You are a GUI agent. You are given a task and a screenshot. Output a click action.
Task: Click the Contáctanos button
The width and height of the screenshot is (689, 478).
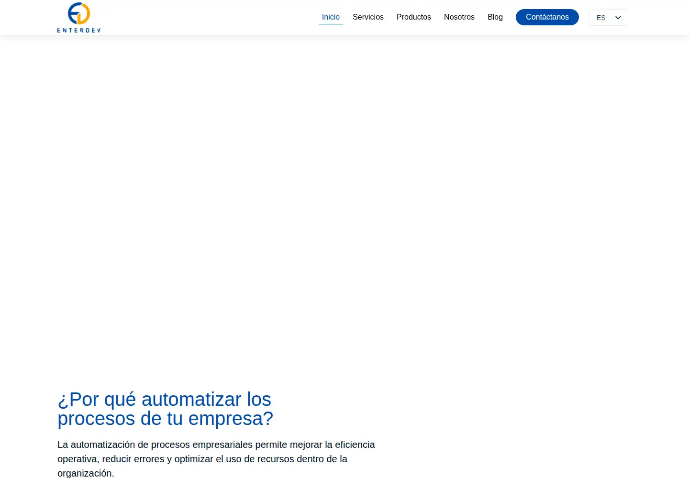(x=547, y=17)
